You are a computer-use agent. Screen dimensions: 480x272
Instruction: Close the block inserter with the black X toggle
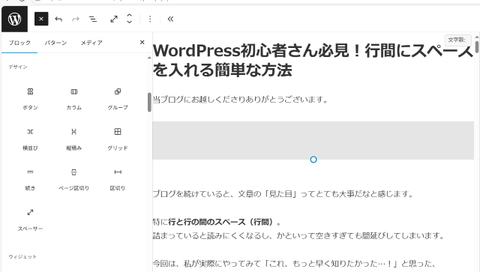click(x=41, y=19)
